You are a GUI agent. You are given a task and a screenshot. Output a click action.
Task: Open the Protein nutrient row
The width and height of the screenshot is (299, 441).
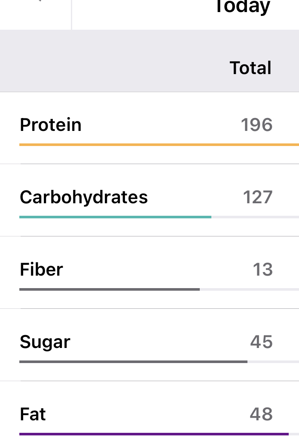click(51, 125)
